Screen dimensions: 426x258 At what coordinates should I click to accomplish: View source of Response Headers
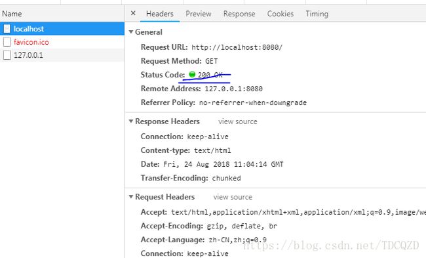(238, 121)
